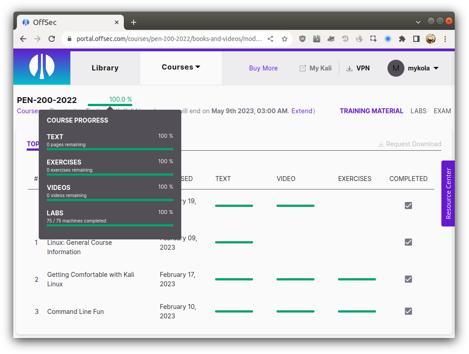This screenshot has height=354, width=469.
Task: Click the OffSec logo home icon
Action: pyautogui.click(x=42, y=67)
